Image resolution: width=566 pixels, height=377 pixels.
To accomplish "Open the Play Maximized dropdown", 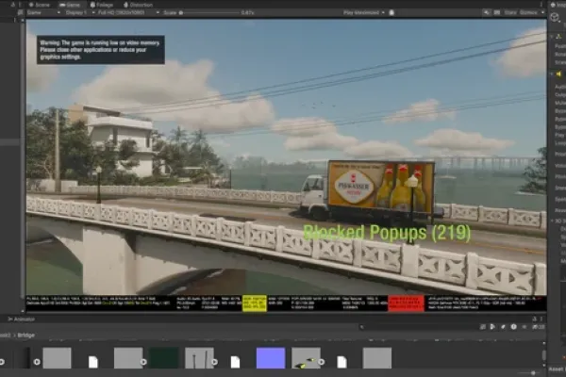I will (x=364, y=12).
